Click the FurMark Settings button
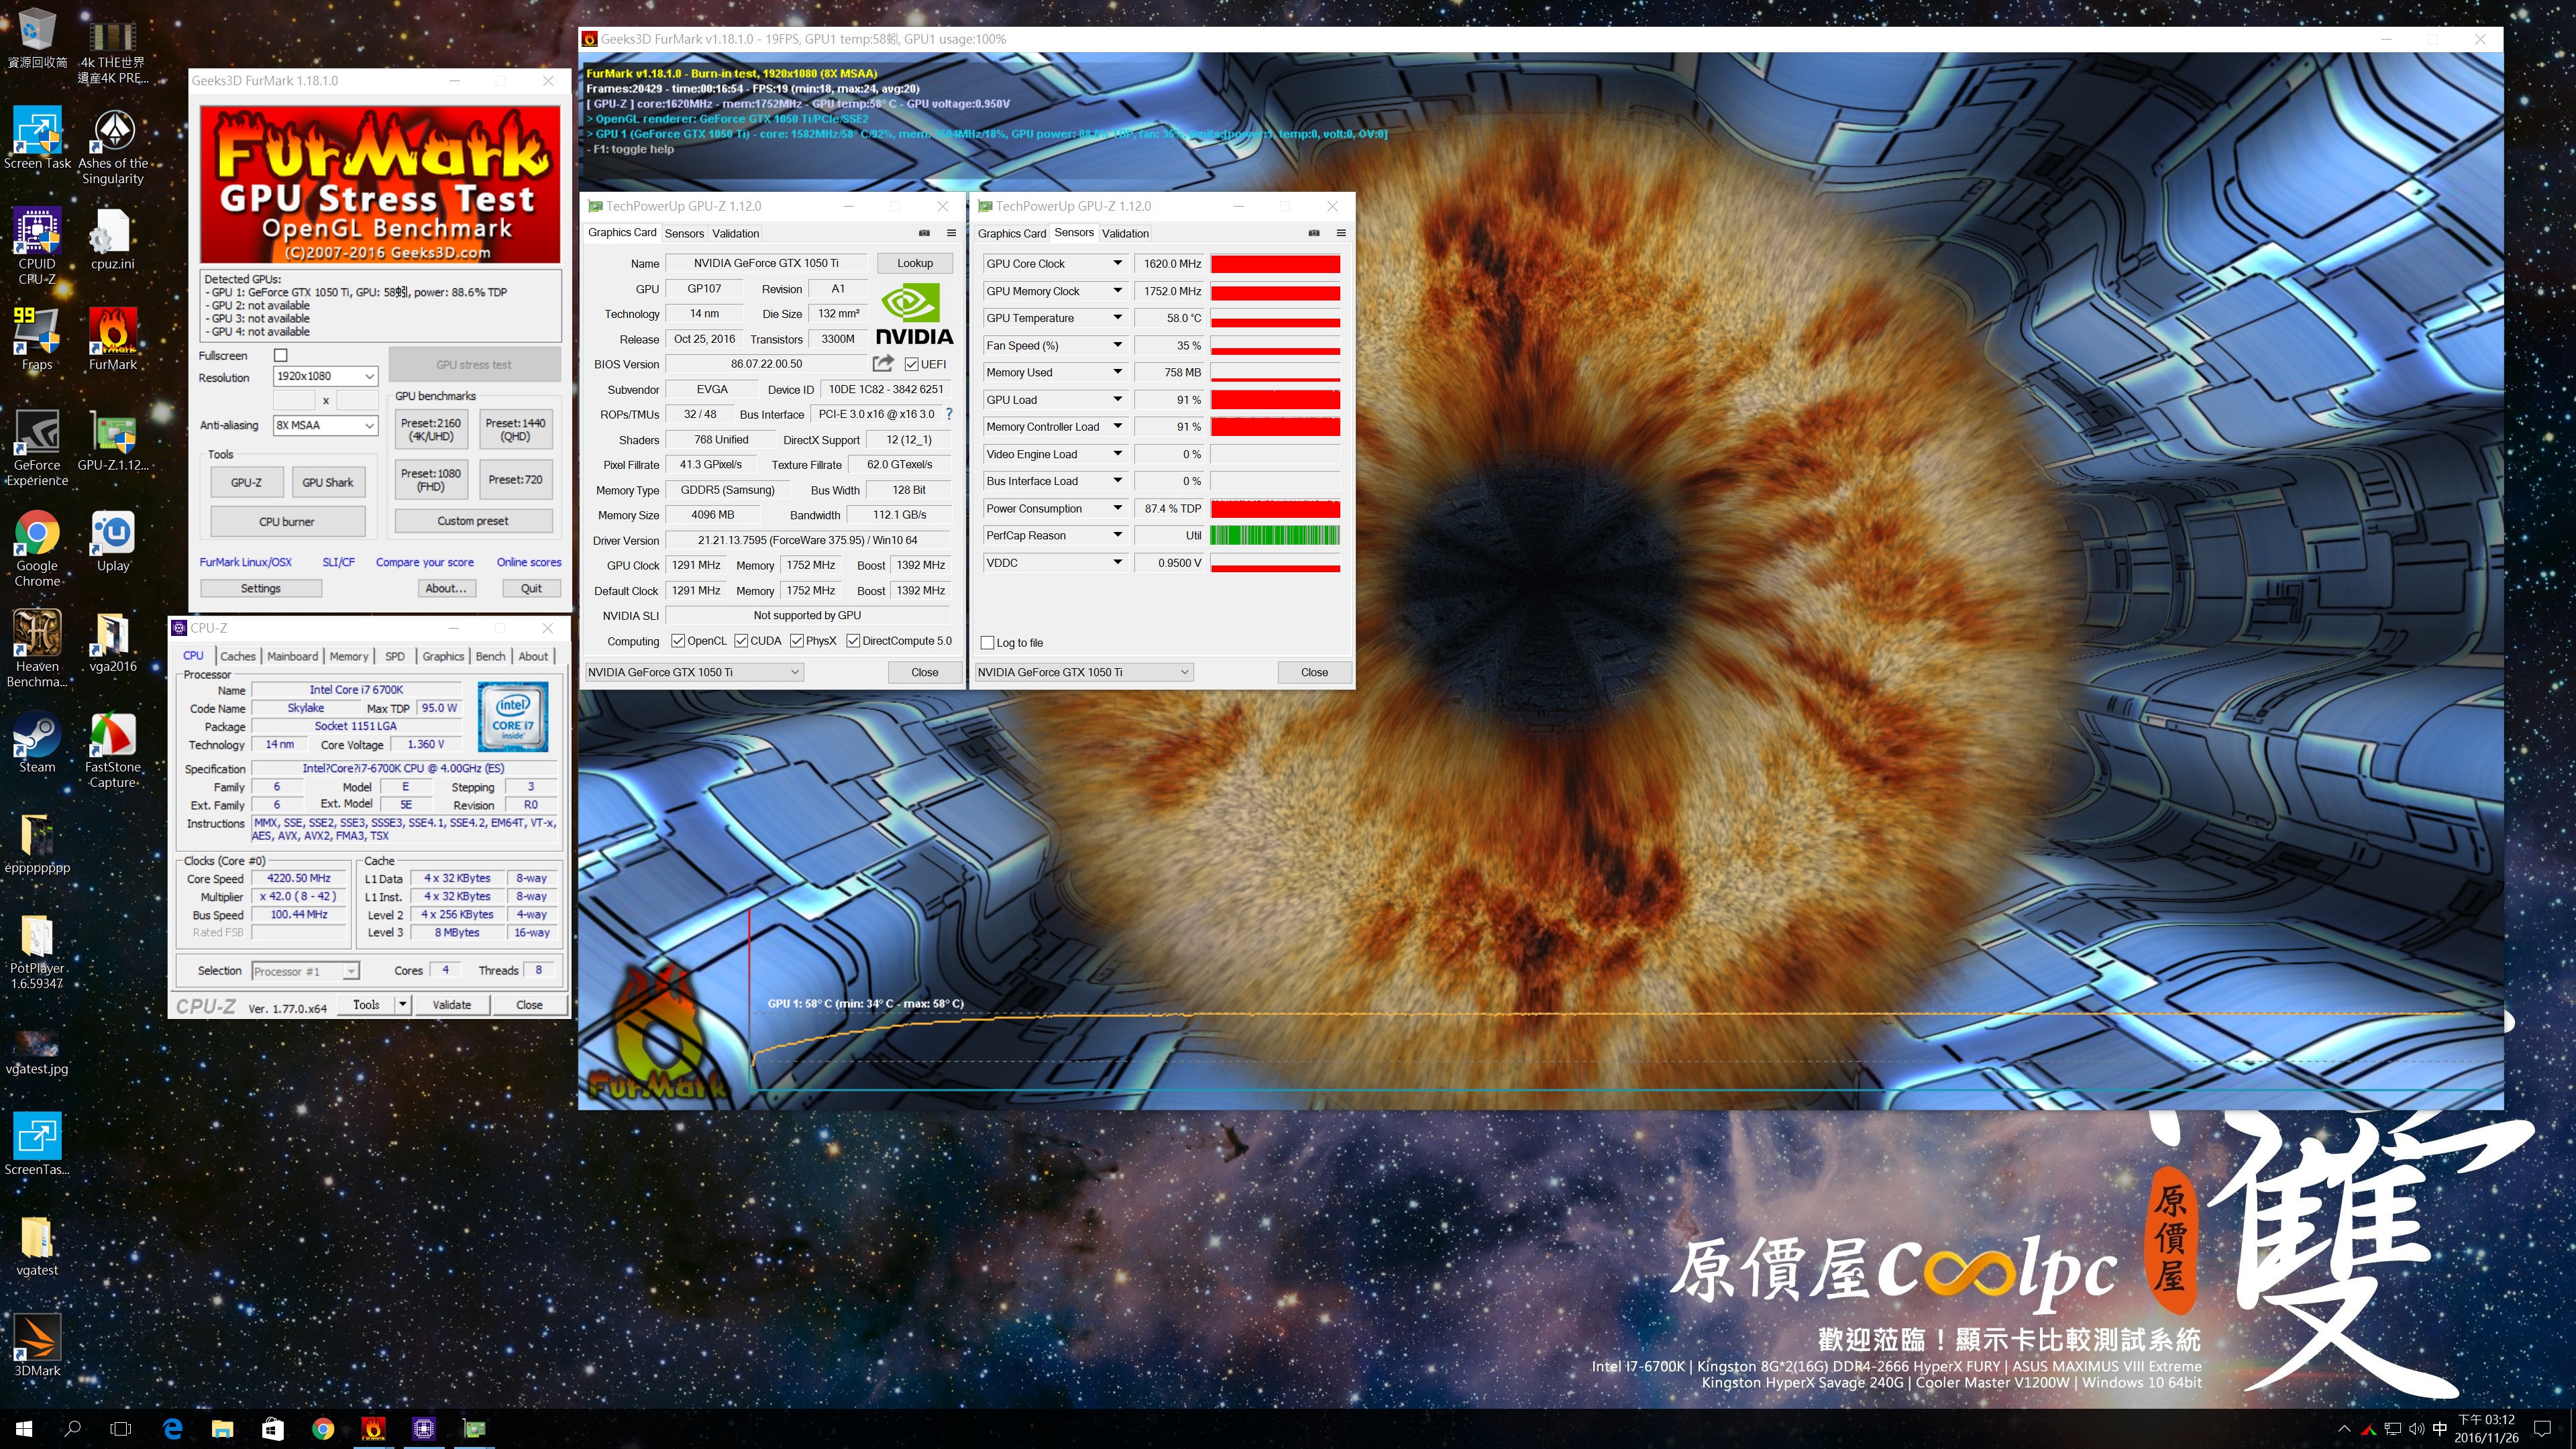The height and width of the screenshot is (1449, 2576). [x=261, y=588]
